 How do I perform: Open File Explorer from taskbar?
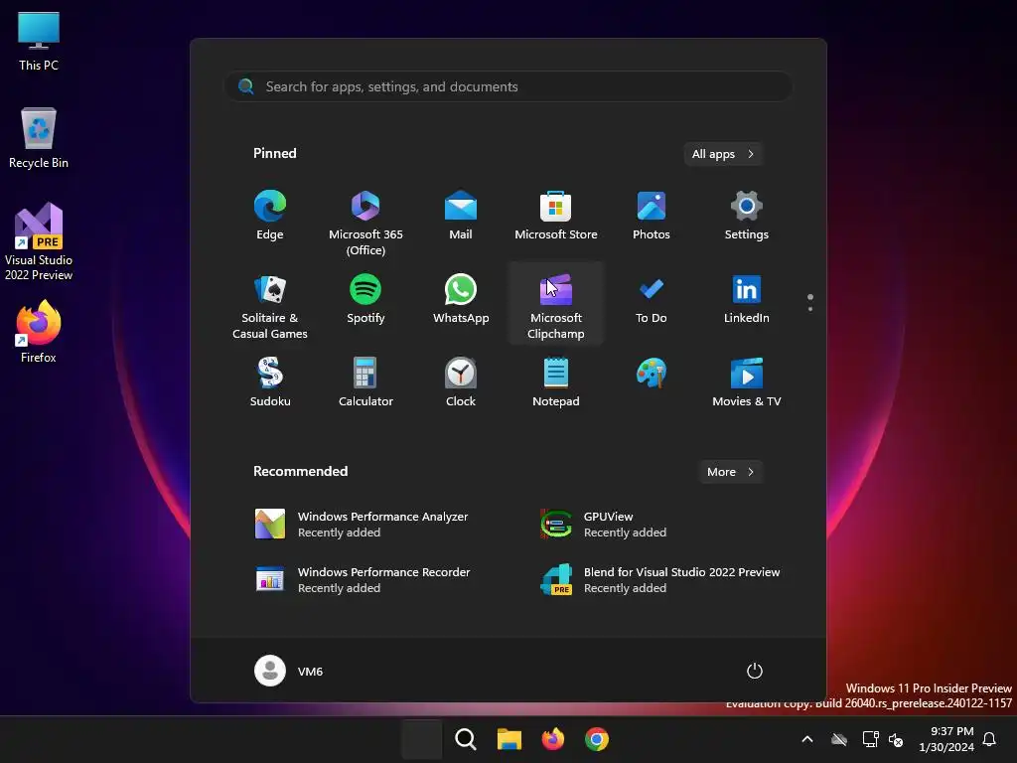tap(509, 739)
